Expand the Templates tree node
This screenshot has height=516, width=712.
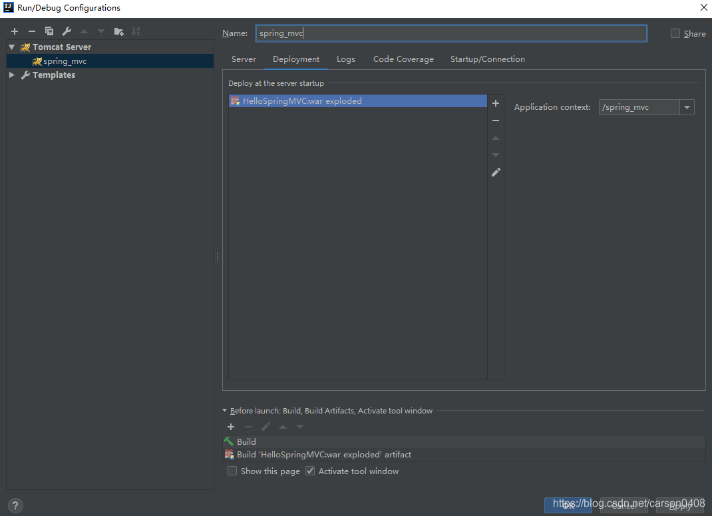click(x=12, y=75)
